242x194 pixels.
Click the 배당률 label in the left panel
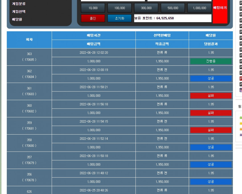[17, 19]
